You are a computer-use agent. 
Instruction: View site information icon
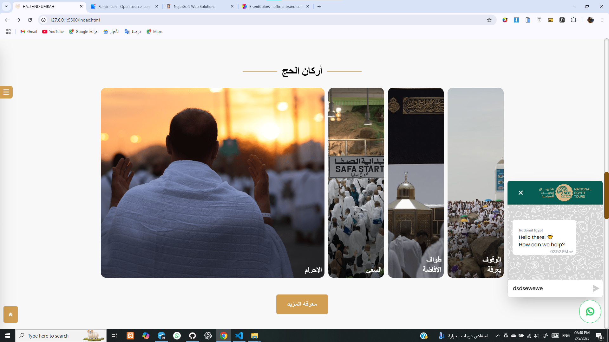[44, 20]
